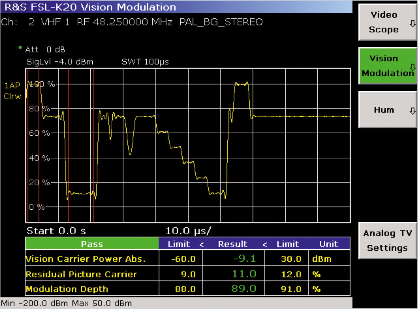Image resolution: width=418 pixels, height=309 pixels.
Task: Click the Unit column header
Action: click(329, 244)
